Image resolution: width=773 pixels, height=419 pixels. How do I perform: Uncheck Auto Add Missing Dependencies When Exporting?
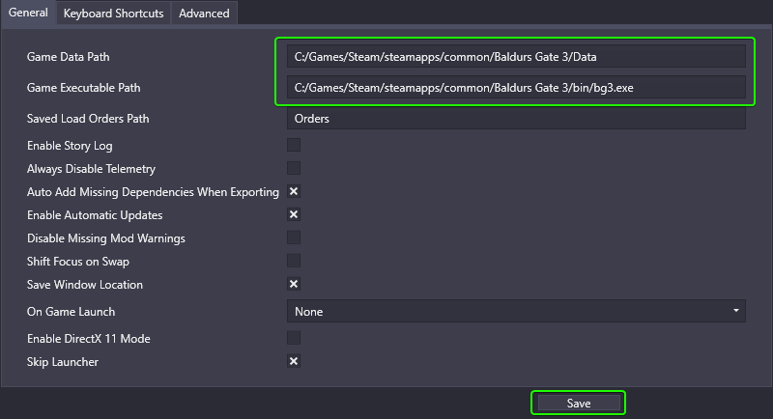click(294, 191)
